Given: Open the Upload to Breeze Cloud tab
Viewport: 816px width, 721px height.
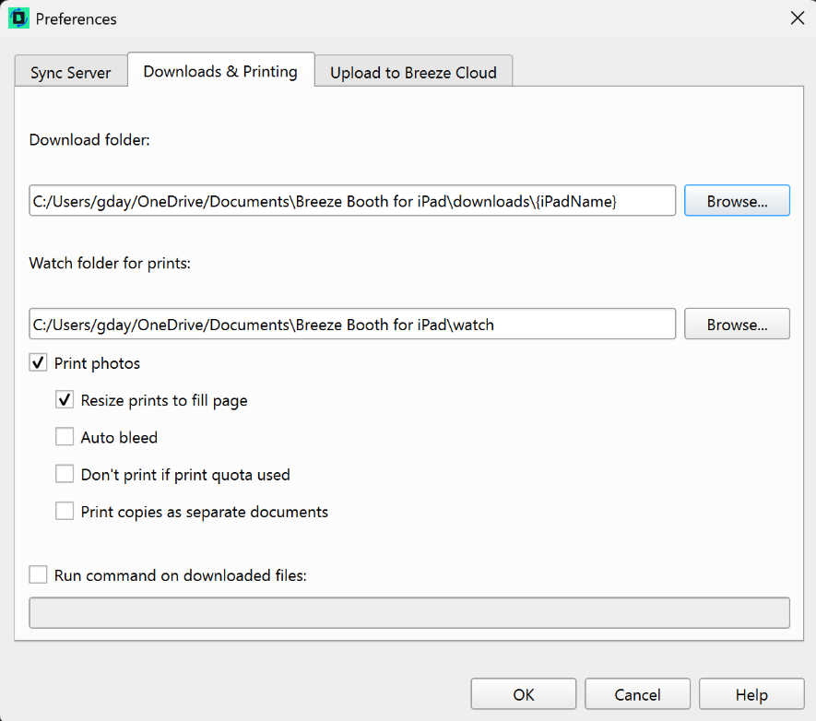Looking at the screenshot, I should (x=413, y=72).
